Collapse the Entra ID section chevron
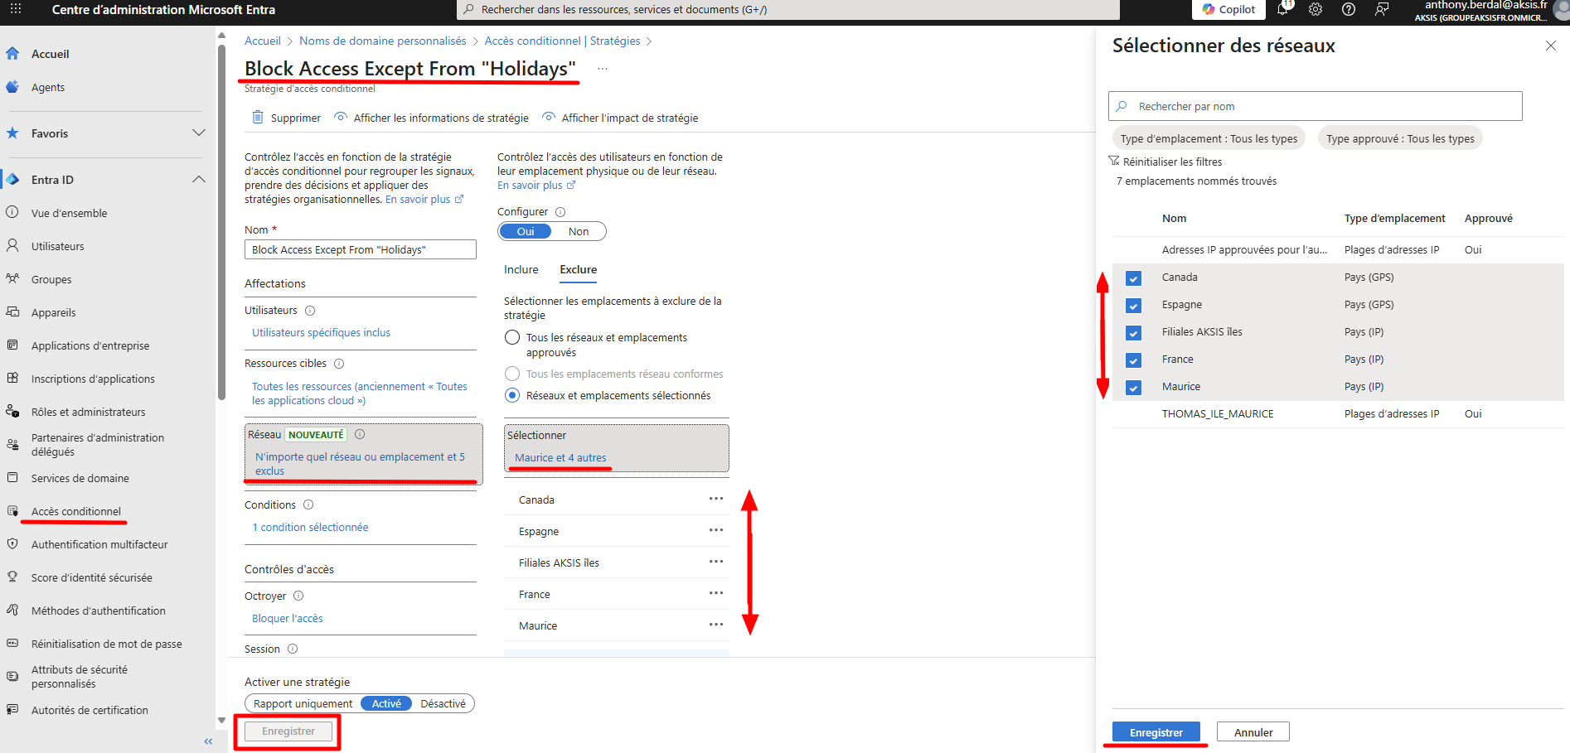1570x753 pixels. [x=199, y=179]
